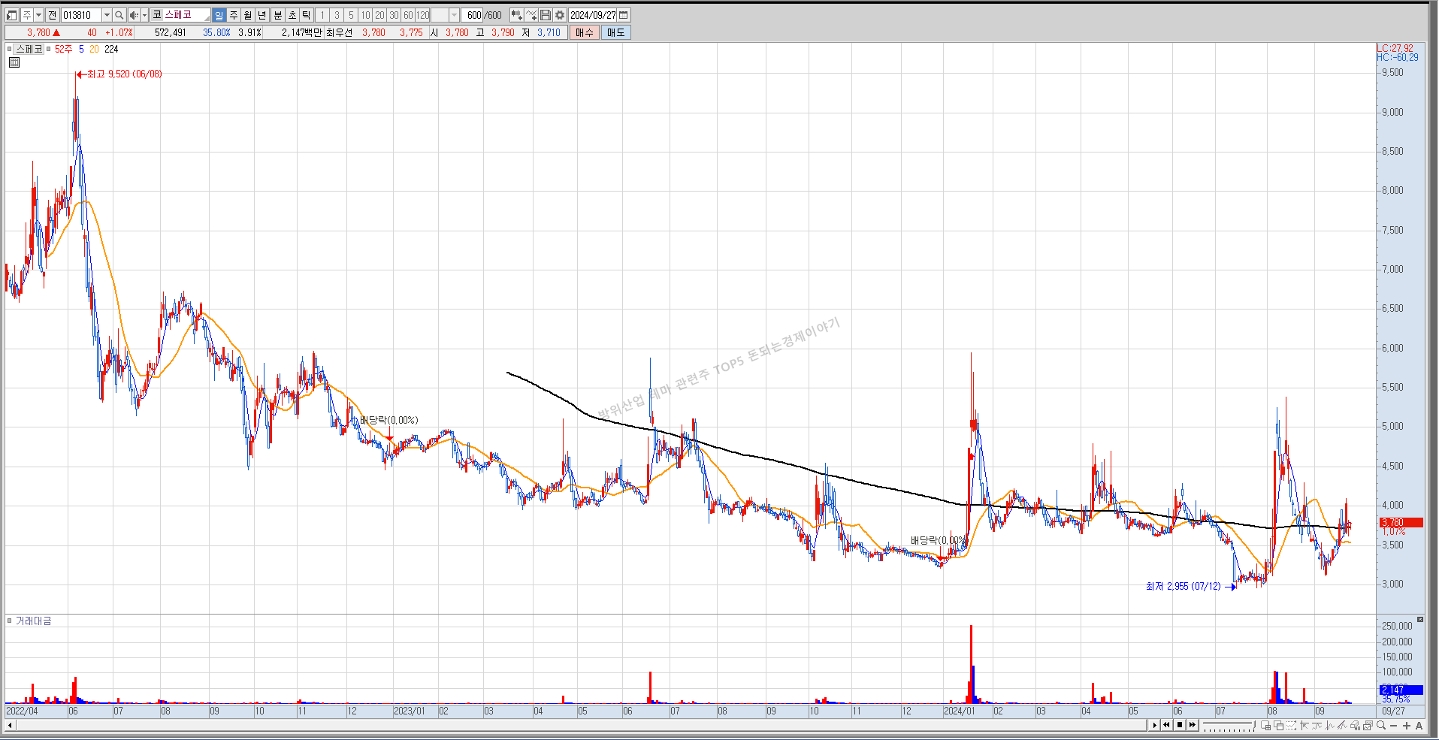The height and width of the screenshot is (740, 1439).
Task: Open dropdown arrow next to 주 button
Action: click(38, 15)
